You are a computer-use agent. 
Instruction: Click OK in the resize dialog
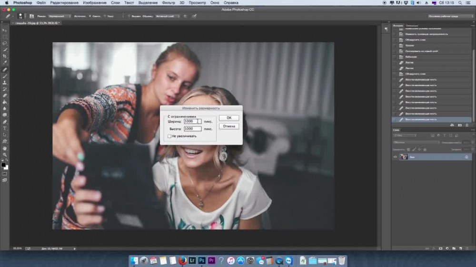click(x=229, y=118)
